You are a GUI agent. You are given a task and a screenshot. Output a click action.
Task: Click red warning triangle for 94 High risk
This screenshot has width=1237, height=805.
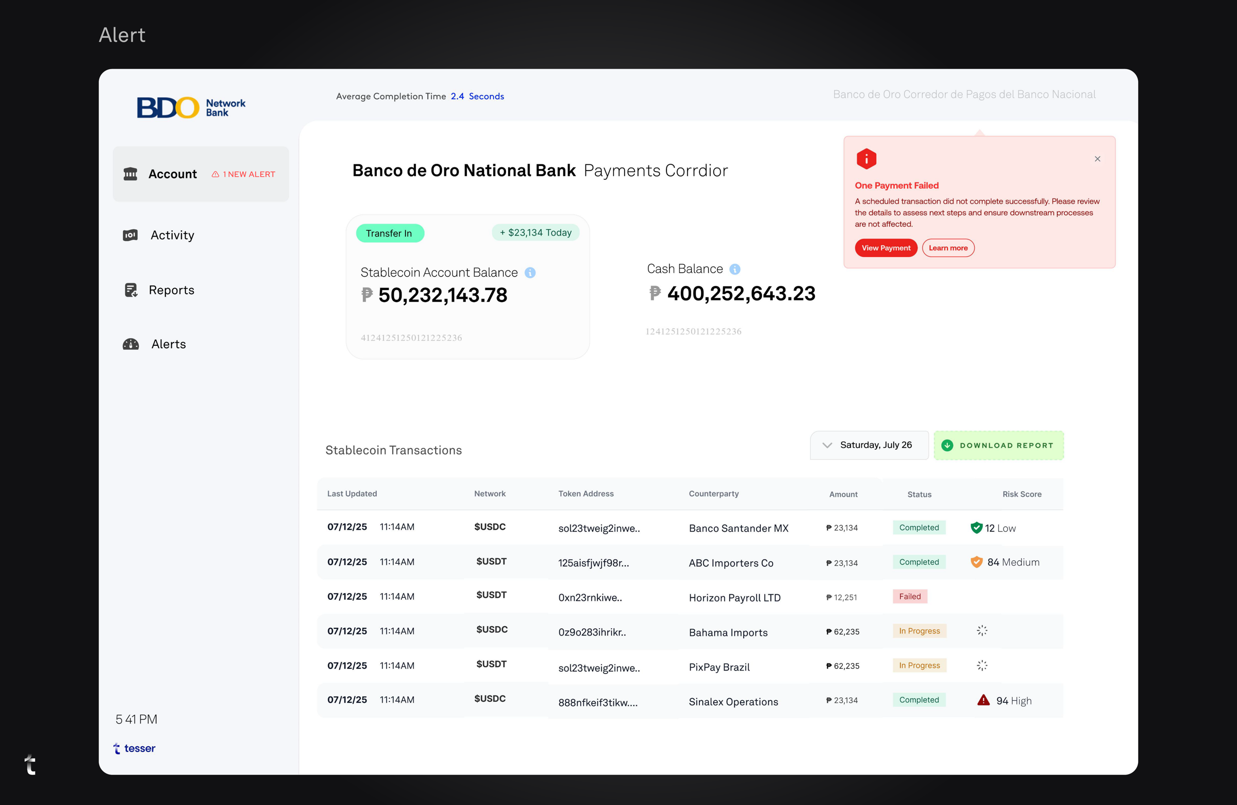(983, 700)
